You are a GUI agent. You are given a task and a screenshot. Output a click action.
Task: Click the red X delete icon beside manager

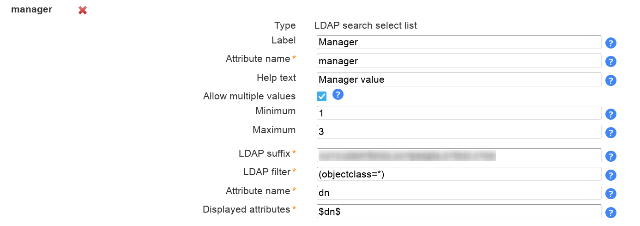83,10
